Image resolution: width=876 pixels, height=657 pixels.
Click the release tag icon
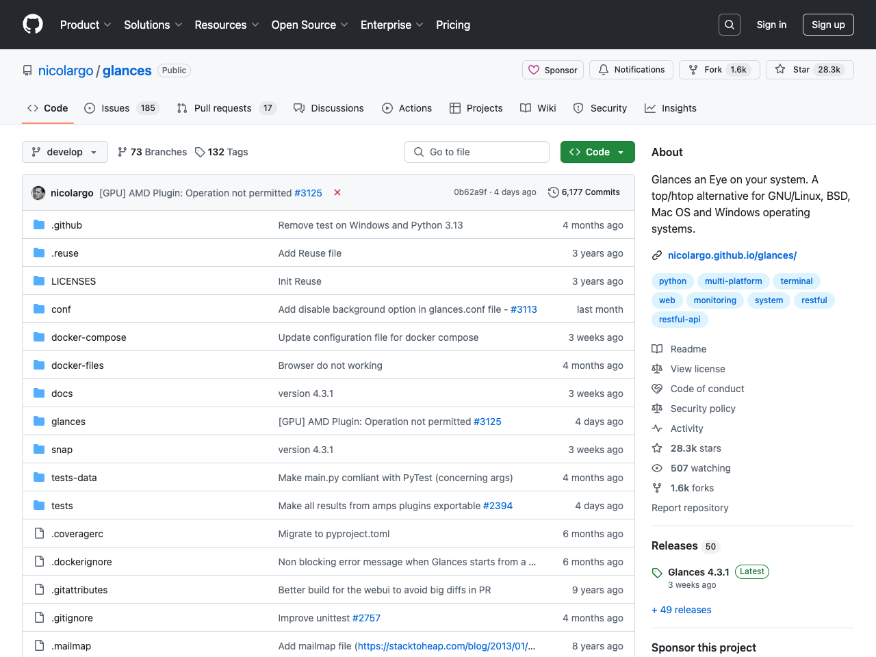[657, 573]
